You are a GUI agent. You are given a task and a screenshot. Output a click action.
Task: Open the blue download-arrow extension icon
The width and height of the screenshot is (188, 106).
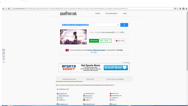click(180, 9)
